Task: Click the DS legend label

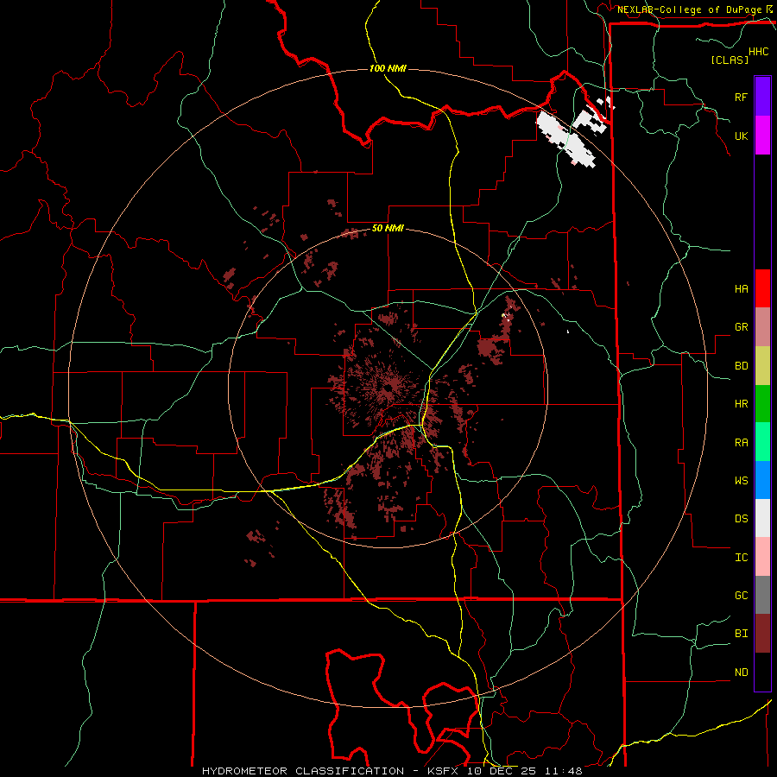Action: pyautogui.click(x=741, y=518)
